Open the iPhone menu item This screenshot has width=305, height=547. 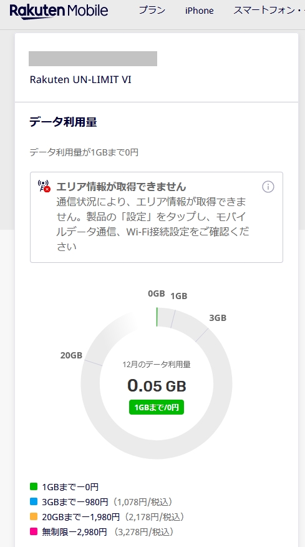[x=200, y=11]
